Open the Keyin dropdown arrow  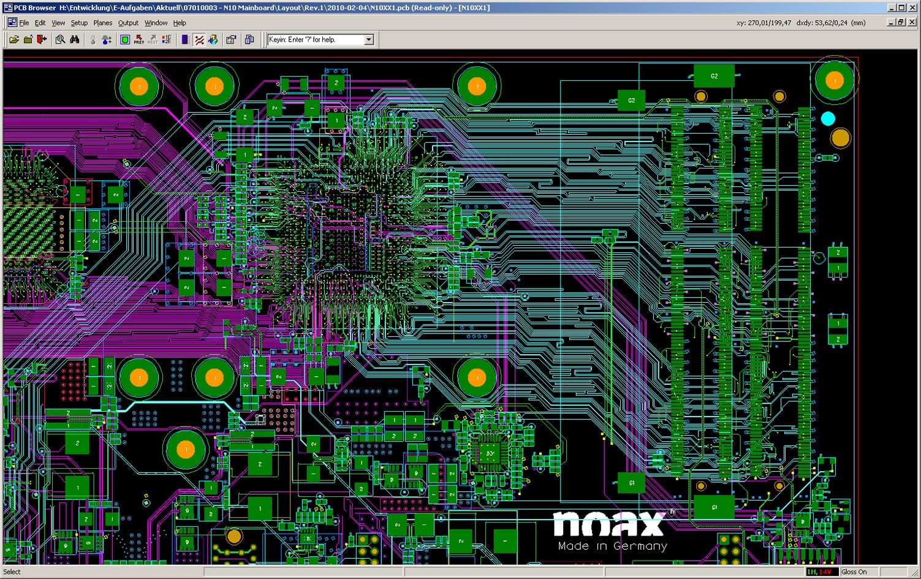369,40
